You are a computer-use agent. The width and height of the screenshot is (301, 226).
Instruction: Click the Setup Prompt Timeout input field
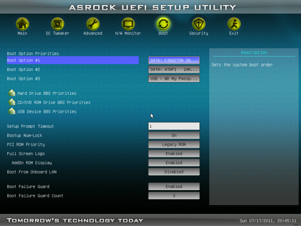pos(174,126)
